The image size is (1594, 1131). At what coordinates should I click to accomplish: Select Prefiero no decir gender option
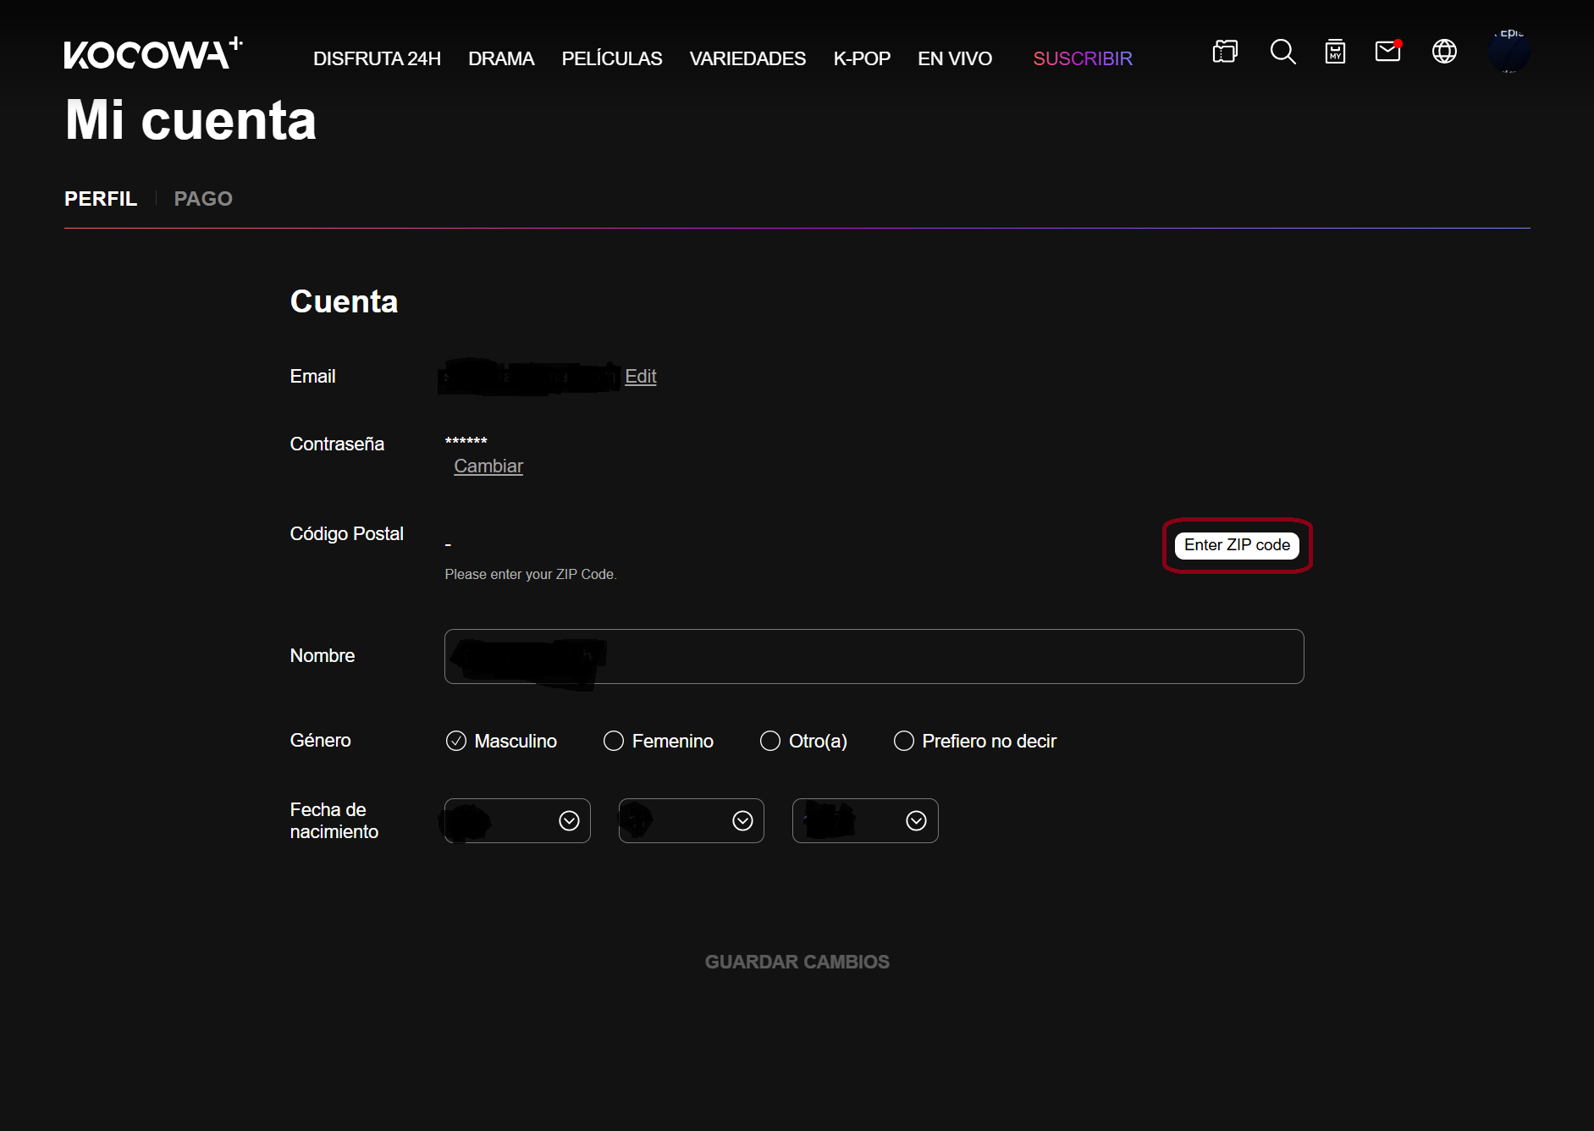click(904, 742)
